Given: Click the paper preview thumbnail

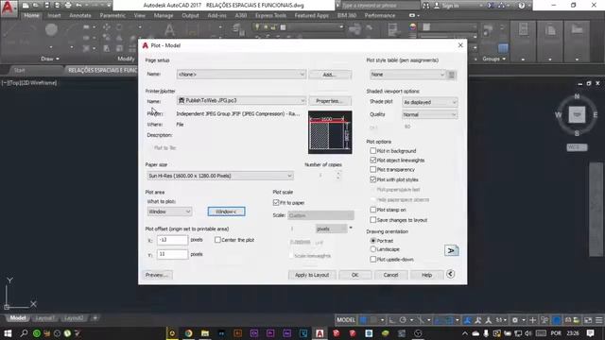Looking at the screenshot, I should pos(330,132).
